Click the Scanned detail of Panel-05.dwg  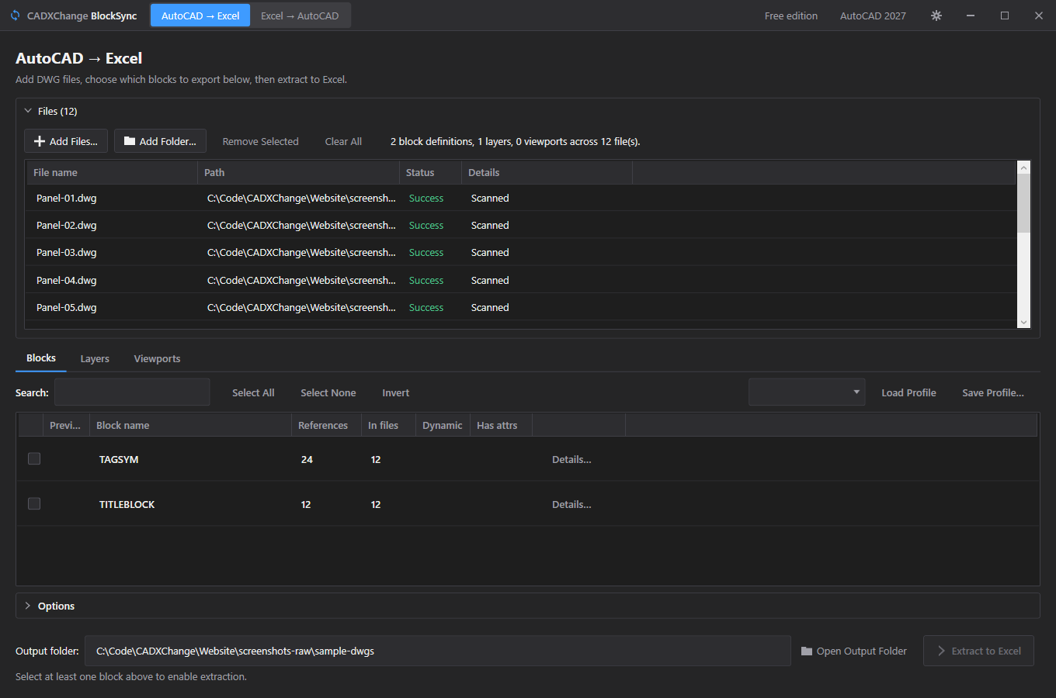490,307
